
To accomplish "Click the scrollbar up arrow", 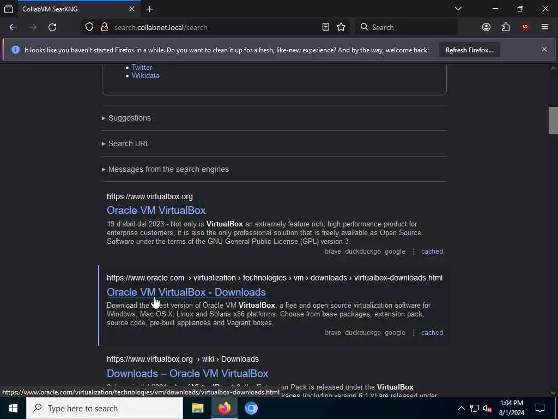I will [553, 68].
